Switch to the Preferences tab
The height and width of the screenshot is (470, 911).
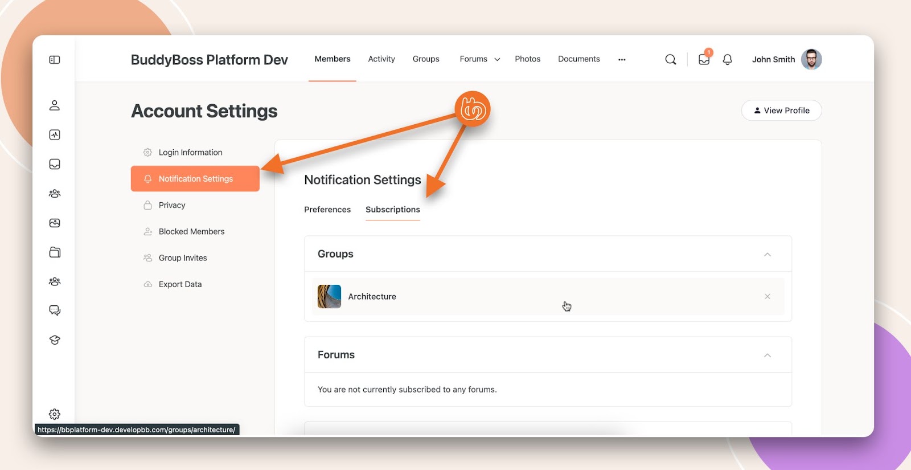point(327,210)
